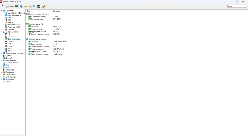Select Разгон with flame icon

10,22
